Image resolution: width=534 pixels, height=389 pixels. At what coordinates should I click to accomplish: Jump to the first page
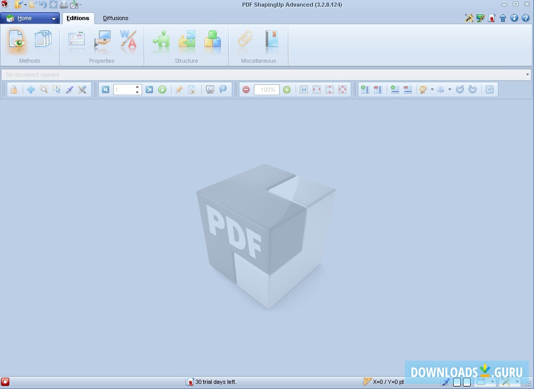point(105,90)
